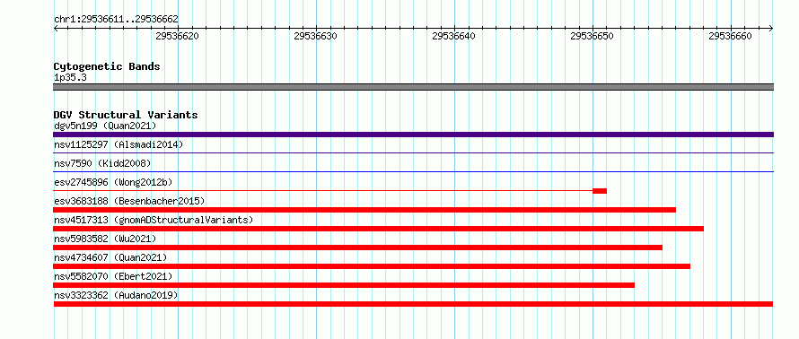Click the 29536660 ruler position label

(730, 36)
